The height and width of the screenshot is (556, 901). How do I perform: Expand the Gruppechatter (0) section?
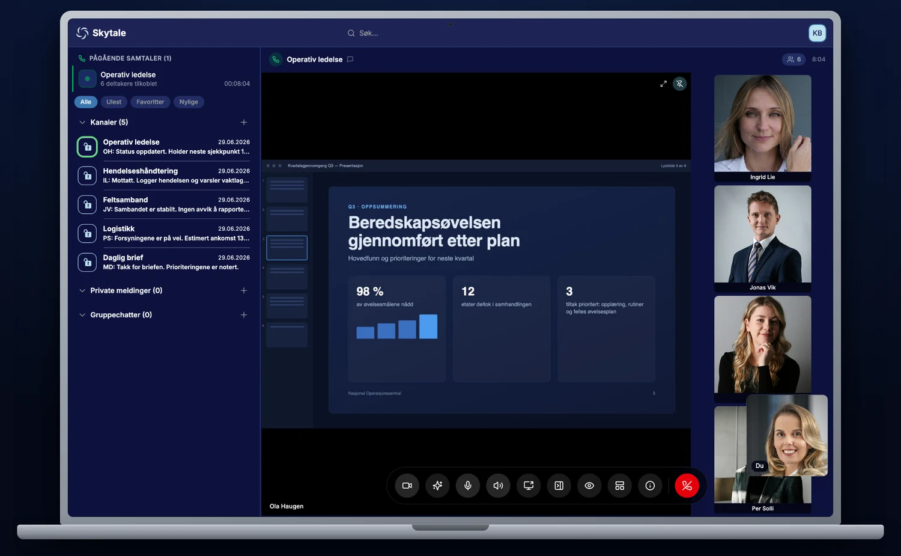(115, 315)
